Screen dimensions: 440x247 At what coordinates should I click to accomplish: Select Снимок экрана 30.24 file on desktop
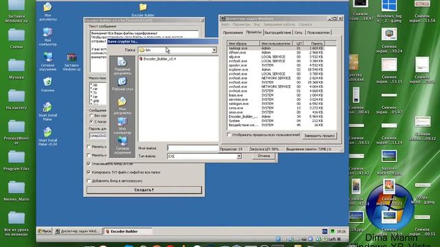point(389,40)
